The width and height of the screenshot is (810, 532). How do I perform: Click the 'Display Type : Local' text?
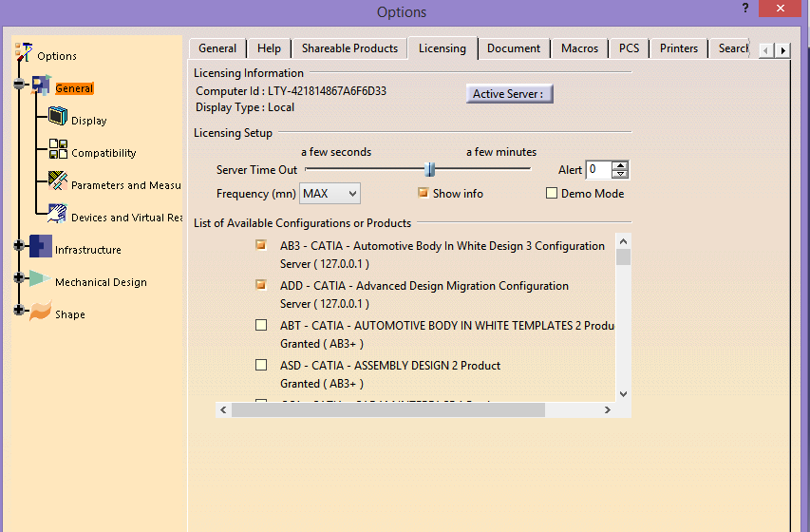tap(245, 107)
